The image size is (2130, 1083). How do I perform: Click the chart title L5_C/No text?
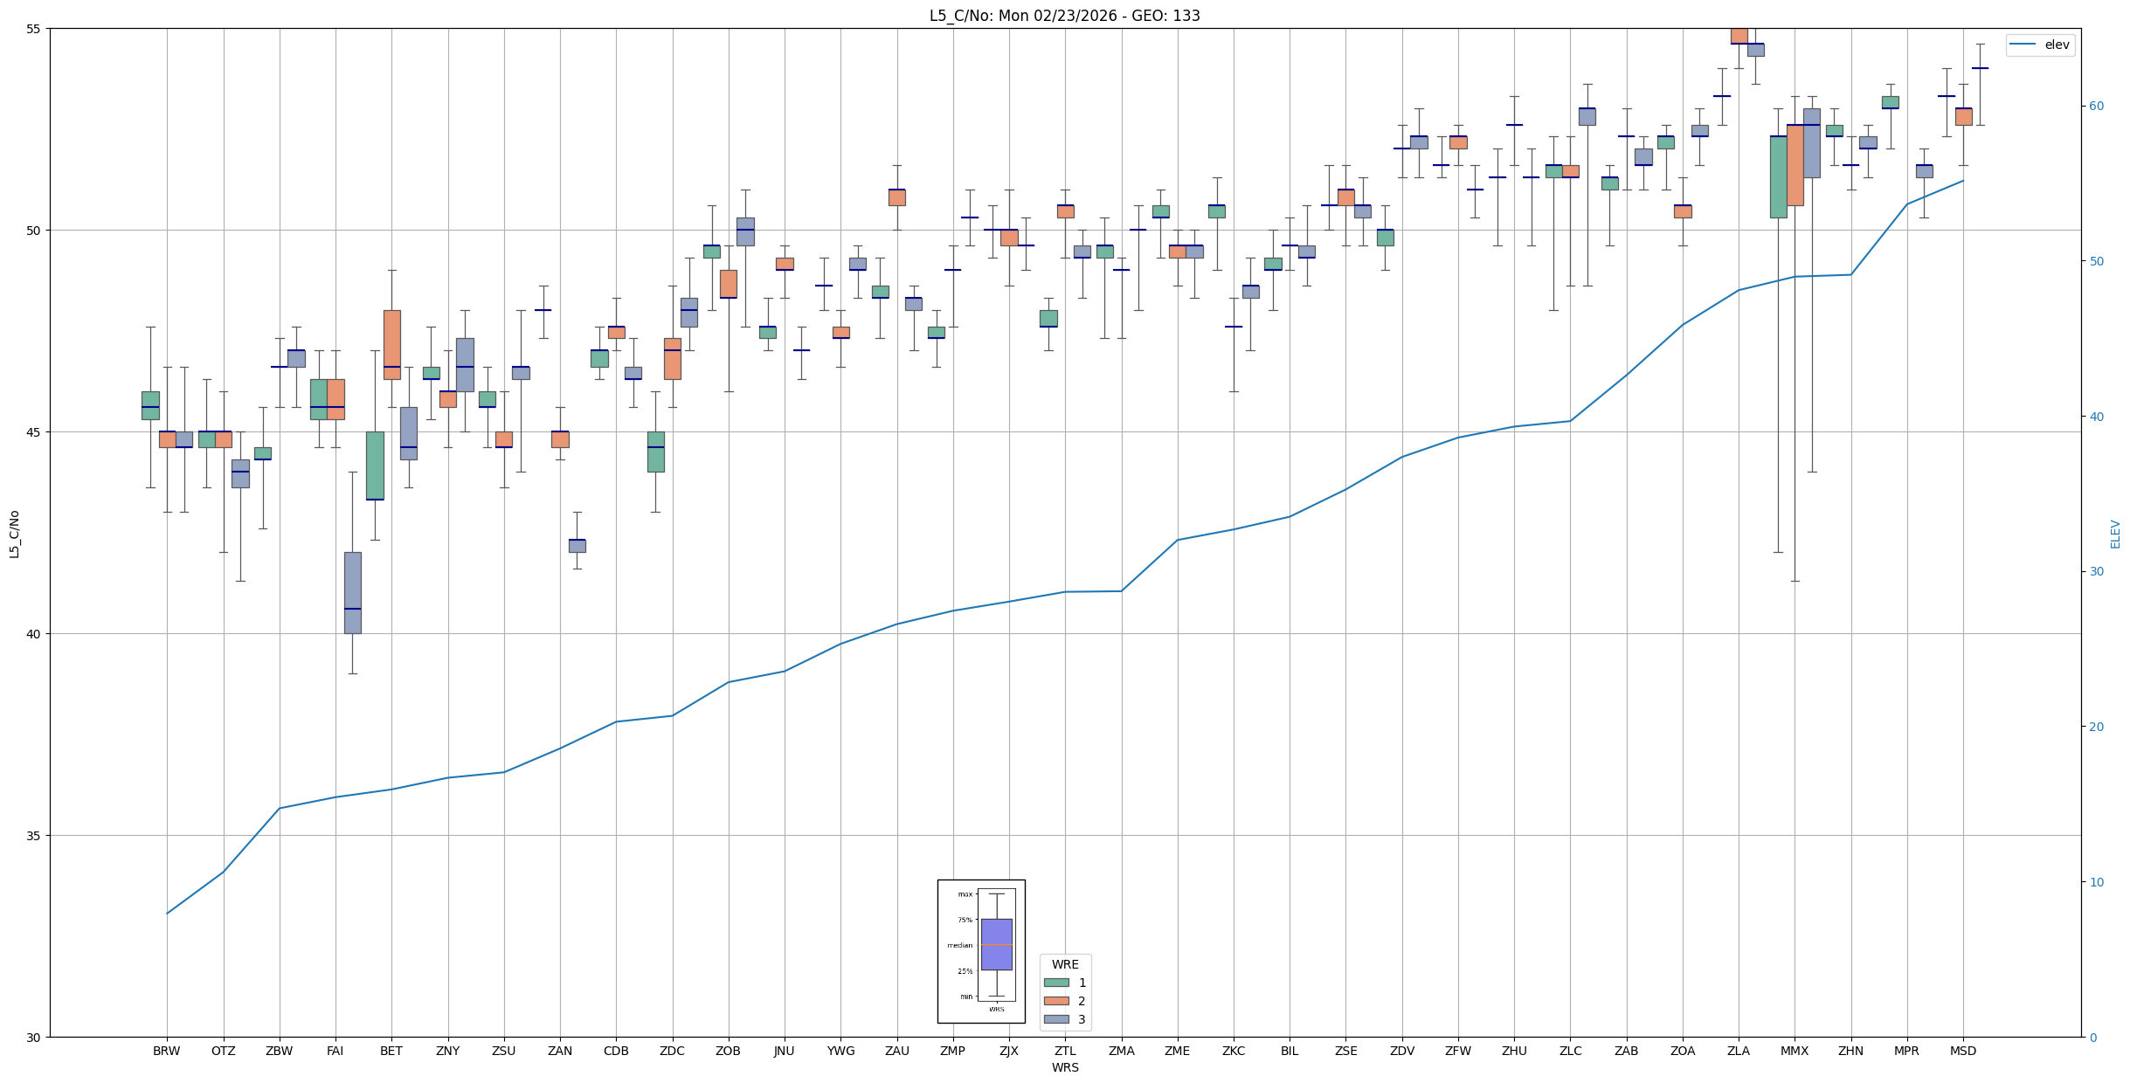[1064, 16]
